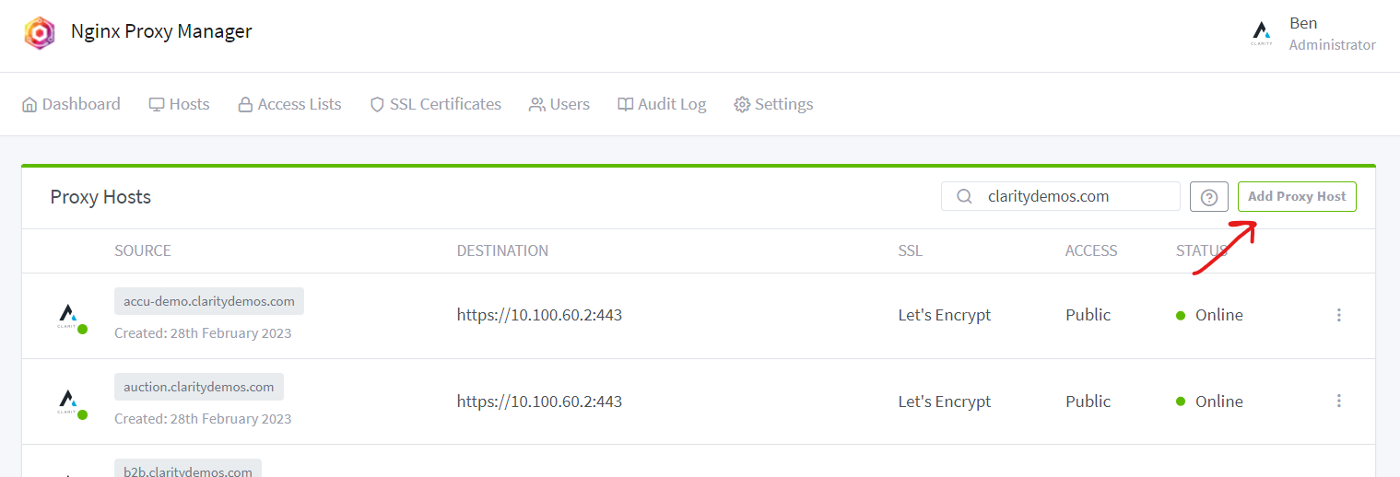Open three-dot menu for auction row
1400x477 pixels.
click(x=1338, y=401)
